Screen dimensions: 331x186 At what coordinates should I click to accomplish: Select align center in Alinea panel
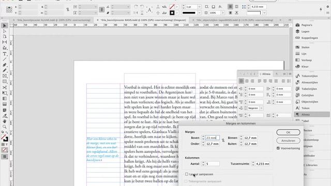tap(247, 81)
